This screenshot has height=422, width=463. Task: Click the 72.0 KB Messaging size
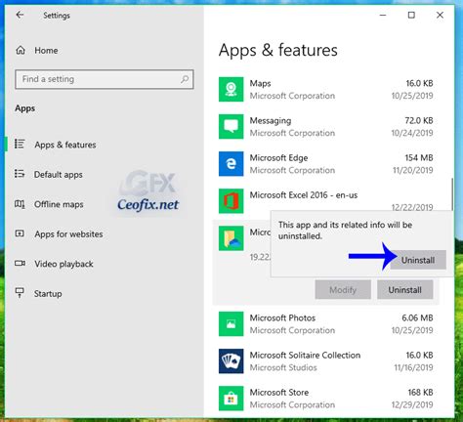[419, 121]
